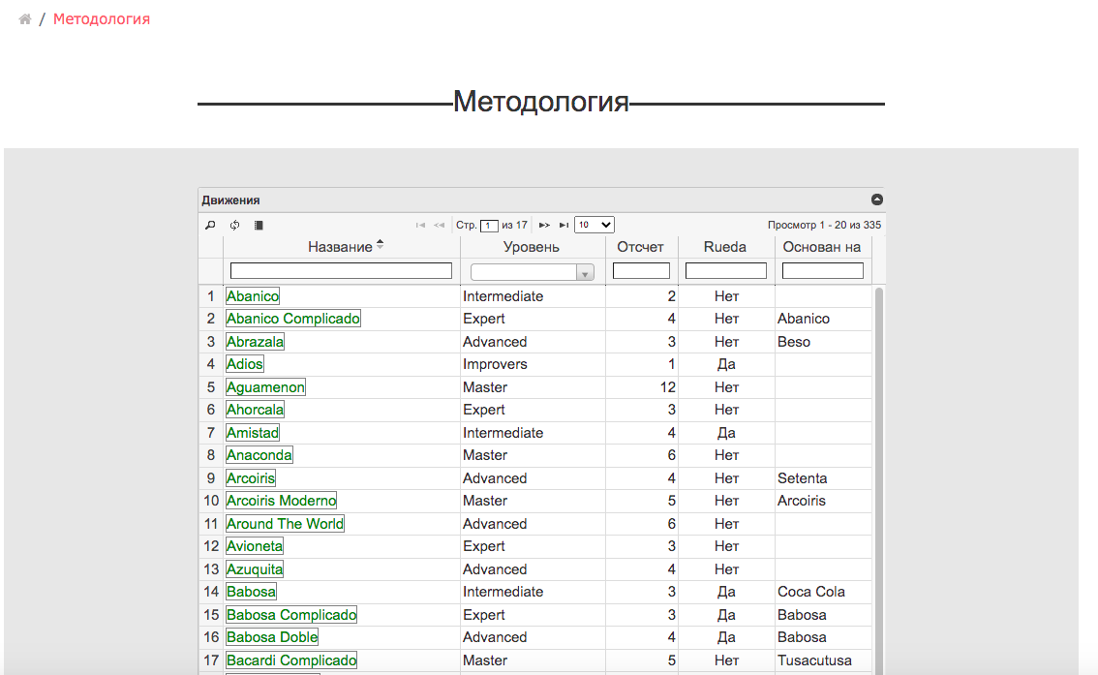Reload the grid with refresh icon
Viewport: 1098px width, 675px height.
(x=234, y=225)
